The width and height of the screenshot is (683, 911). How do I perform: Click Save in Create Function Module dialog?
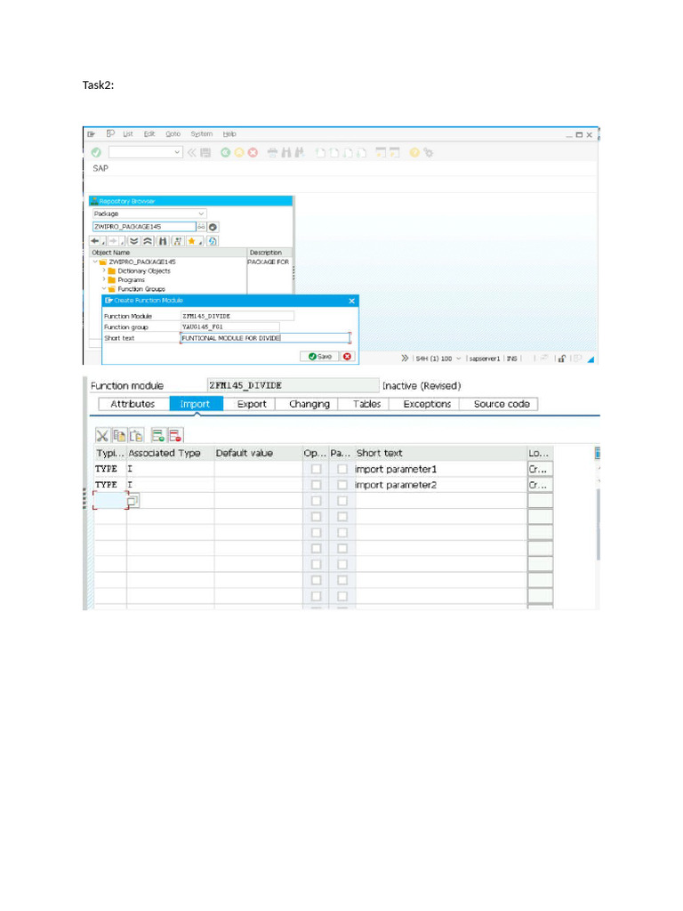319,357
